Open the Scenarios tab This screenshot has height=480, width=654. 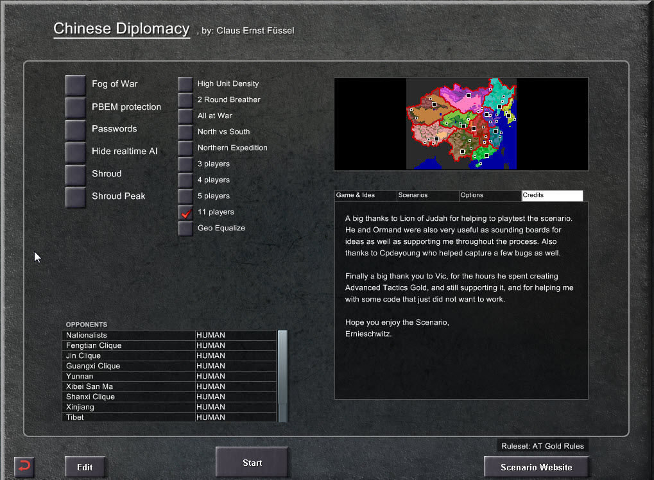coord(427,196)
